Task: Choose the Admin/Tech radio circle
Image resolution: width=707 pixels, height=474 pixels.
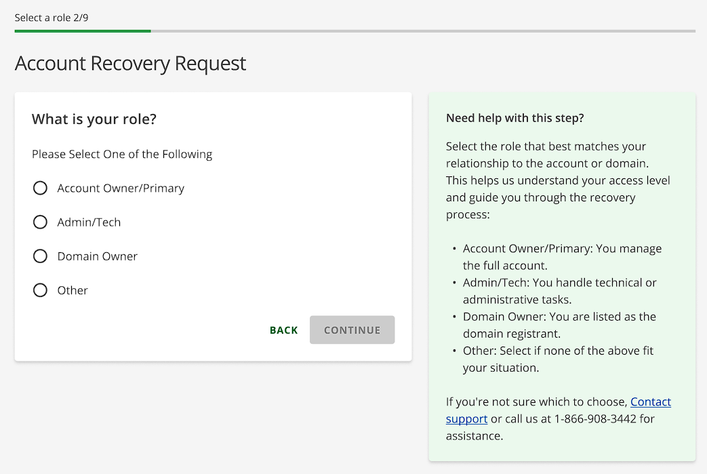Action: 40,222
